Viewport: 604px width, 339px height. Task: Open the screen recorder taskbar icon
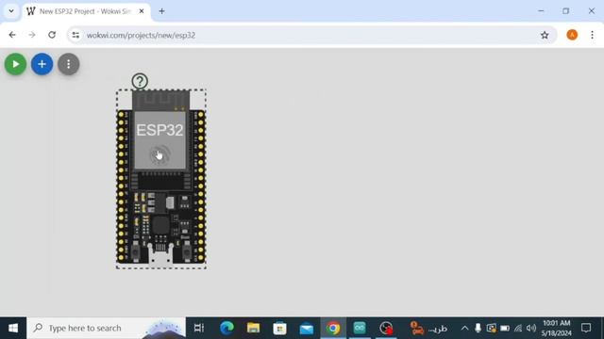tap(386, 328)
